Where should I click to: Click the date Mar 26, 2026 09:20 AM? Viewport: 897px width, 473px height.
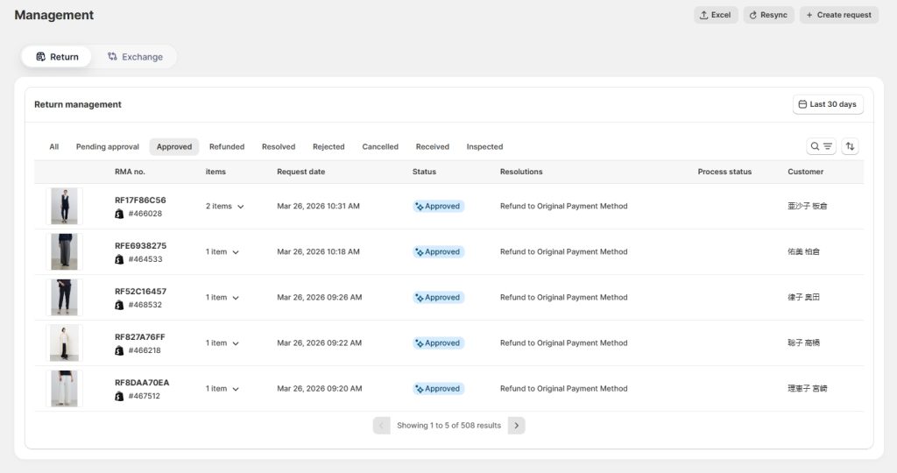(x=319, y=388)
